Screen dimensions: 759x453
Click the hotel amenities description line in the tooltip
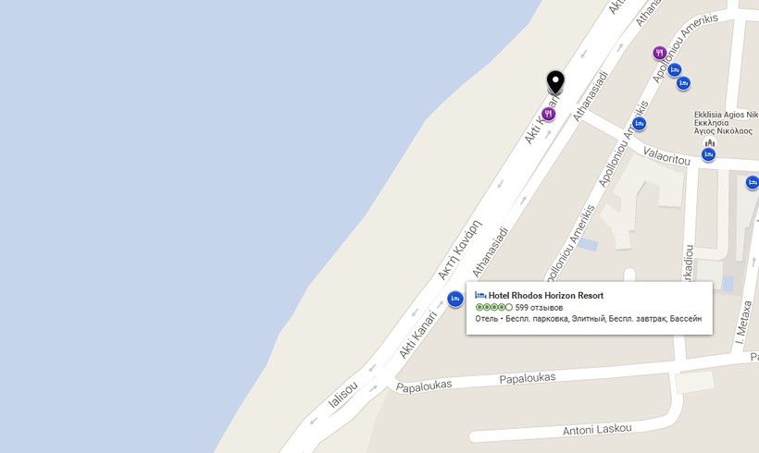[588, 319]
